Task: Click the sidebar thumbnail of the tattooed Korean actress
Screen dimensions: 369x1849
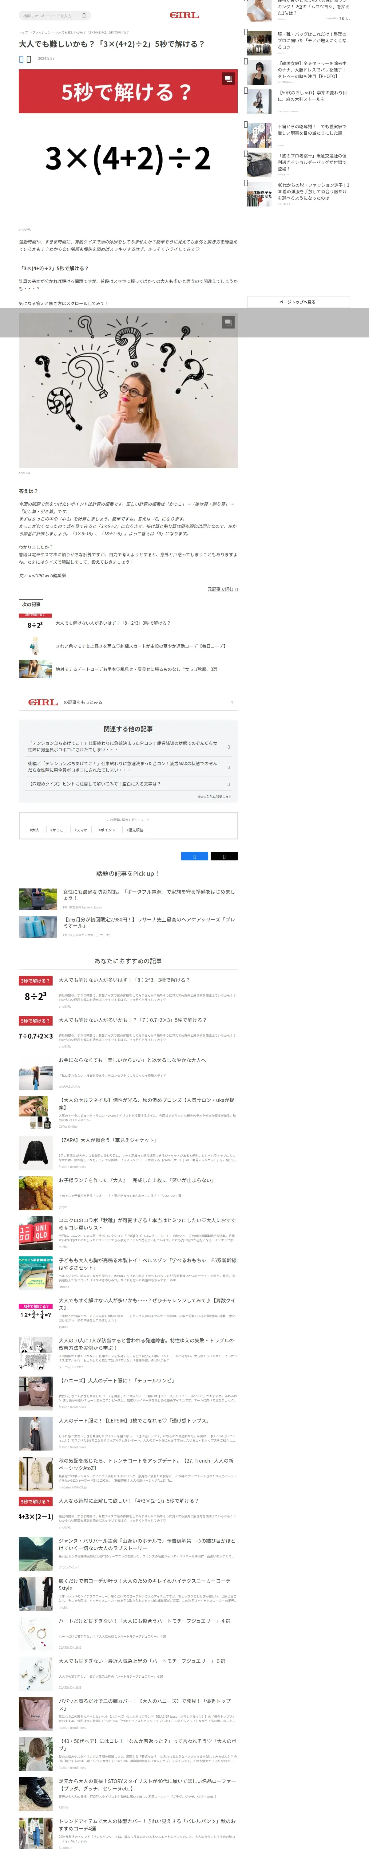Action: click(259, 72)
